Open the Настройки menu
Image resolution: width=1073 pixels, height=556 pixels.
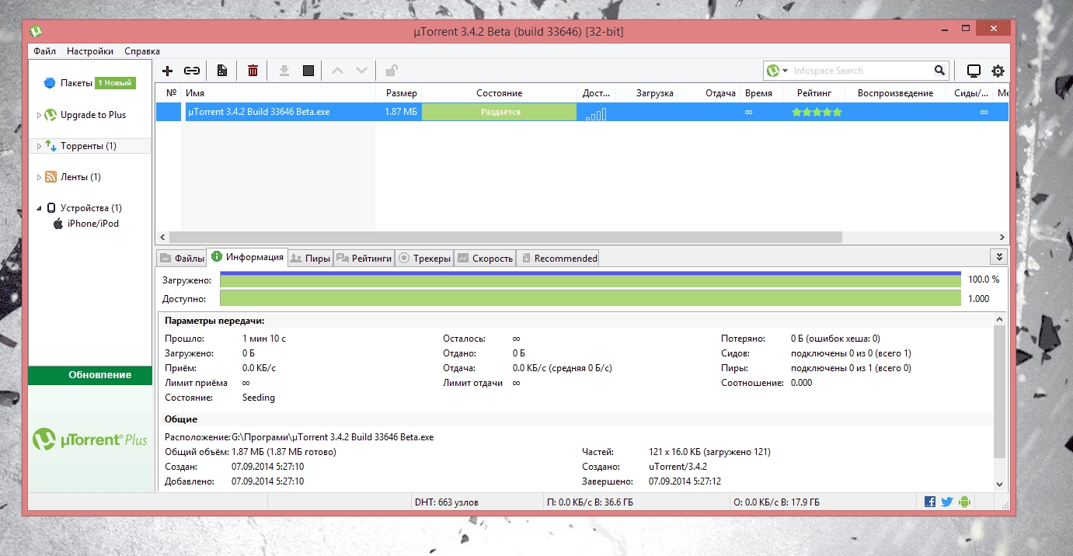coord(89,50)
